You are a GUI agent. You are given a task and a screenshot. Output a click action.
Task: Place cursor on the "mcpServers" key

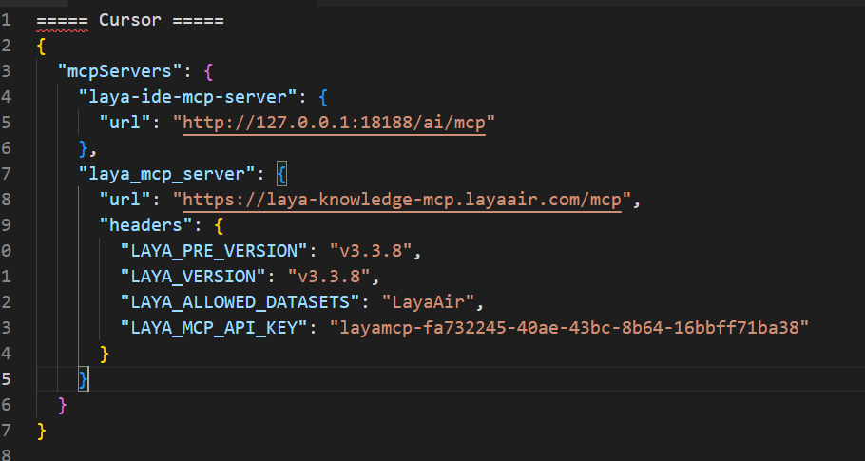tap(121, 71)
